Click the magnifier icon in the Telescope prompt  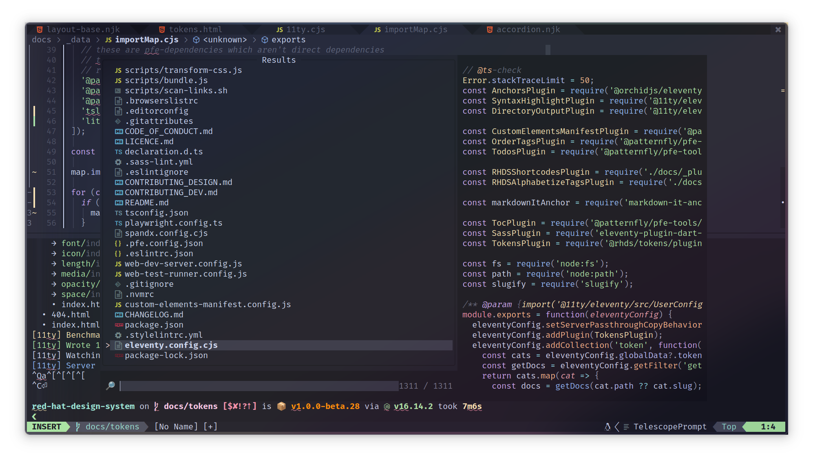click(x=110, y=386)
